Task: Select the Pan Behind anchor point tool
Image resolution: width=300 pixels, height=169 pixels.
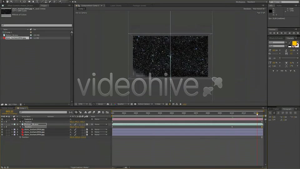Action: [x=24, y=2]
